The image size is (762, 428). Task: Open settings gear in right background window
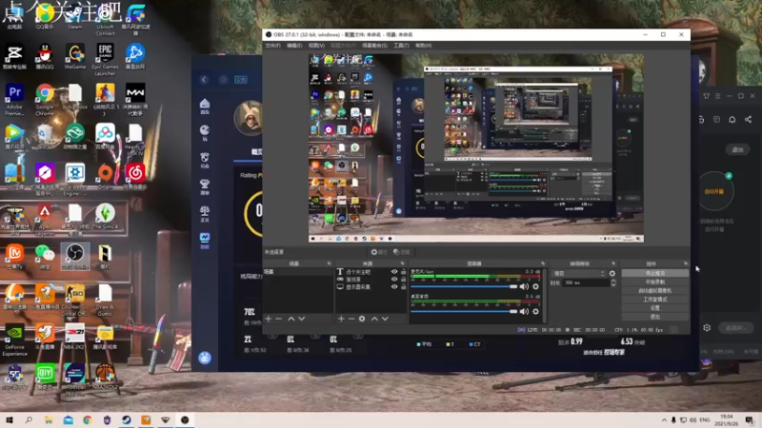tap(707, 328)
